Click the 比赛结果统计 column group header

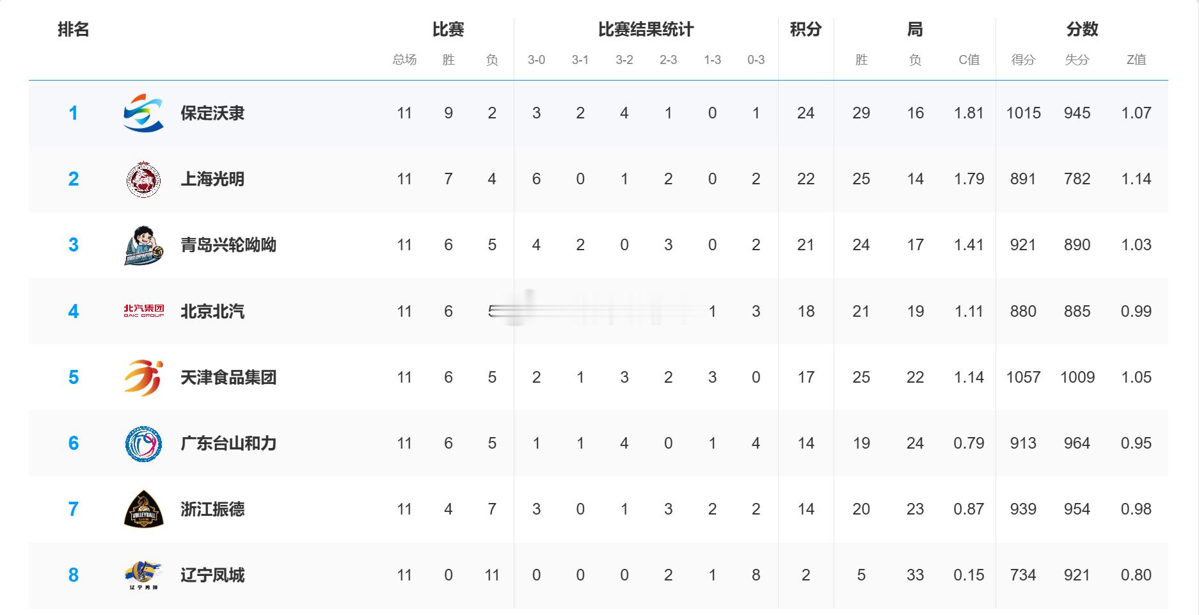646,29
